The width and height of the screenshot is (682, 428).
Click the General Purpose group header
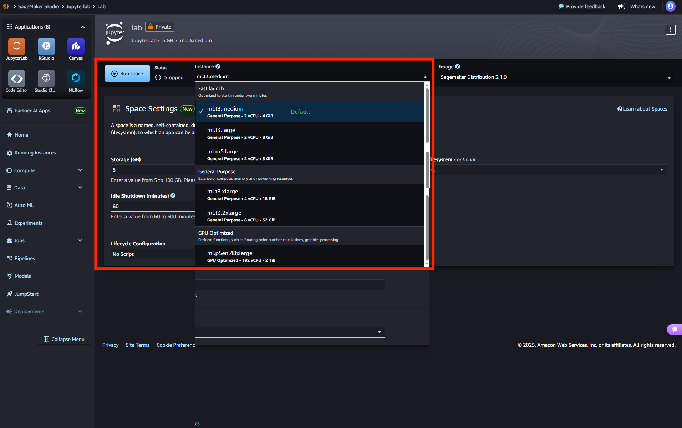(x=310, y=175)
